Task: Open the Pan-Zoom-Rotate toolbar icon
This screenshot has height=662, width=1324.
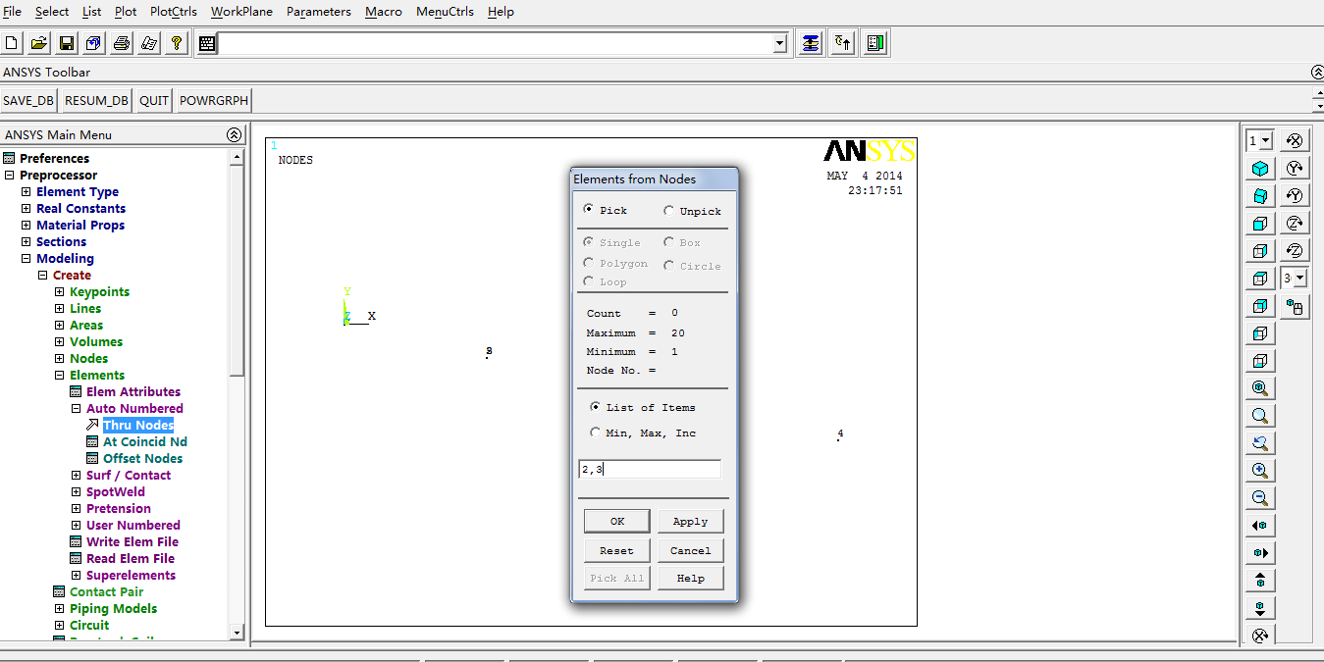Action: (93, 43)
